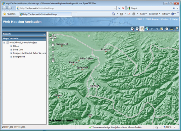This screenshot has width=181, height=131.
Task: Open the browser help question icon
Action: coord(173,14)
